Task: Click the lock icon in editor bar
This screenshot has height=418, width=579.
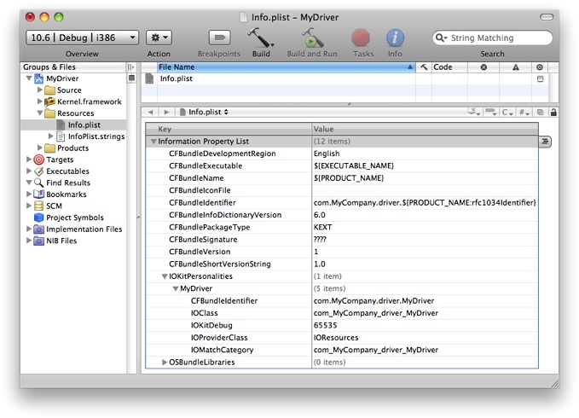Action: pyautogui.click(x=553, y=112)
